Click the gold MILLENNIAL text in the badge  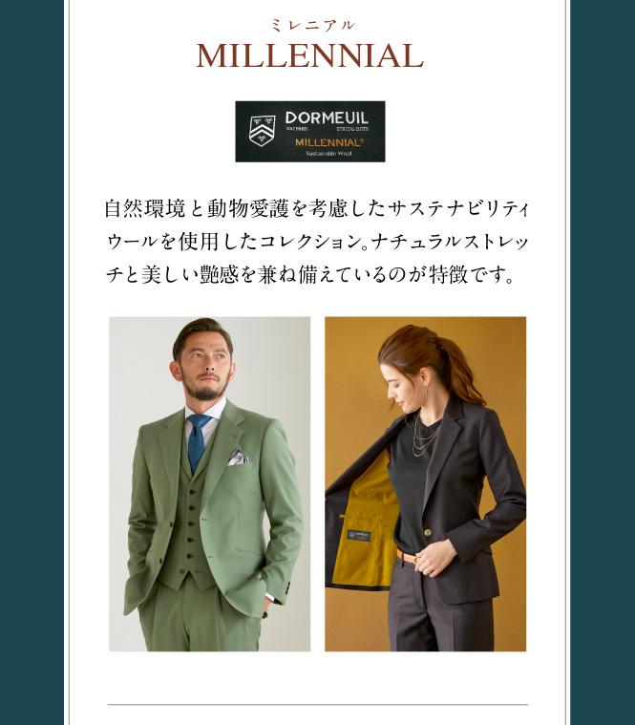(x=329, y=142)
